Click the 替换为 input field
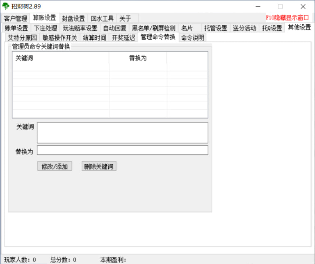 tap(122, 150)
